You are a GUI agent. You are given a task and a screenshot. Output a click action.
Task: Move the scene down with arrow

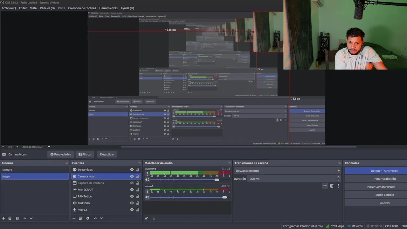point(31,218)
